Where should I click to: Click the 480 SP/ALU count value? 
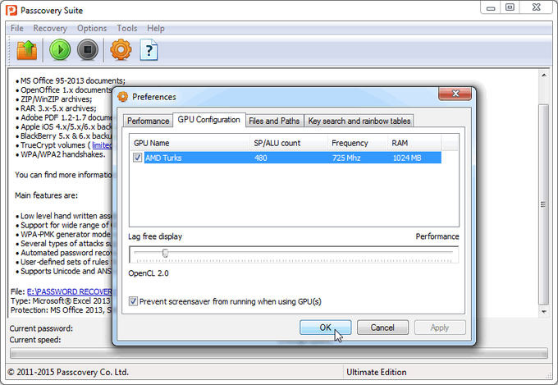[260, 158]
